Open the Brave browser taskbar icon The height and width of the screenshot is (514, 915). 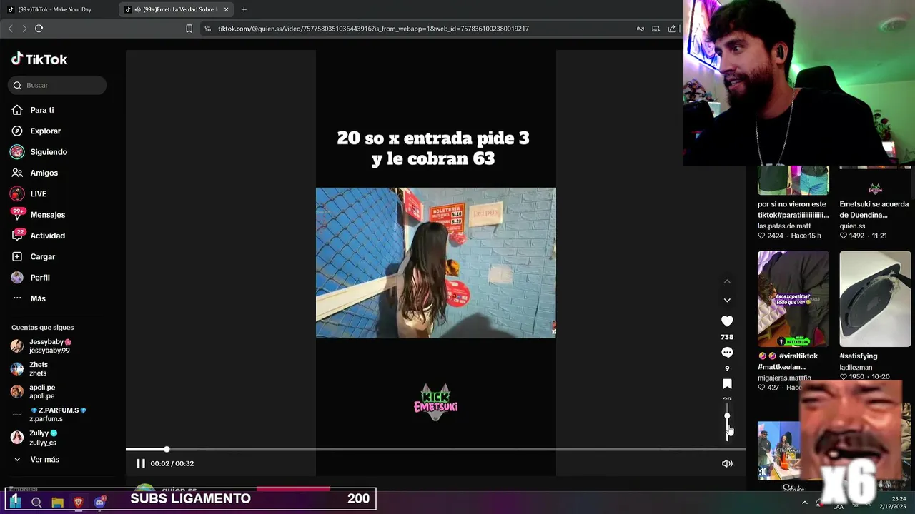tap(79, 503)
